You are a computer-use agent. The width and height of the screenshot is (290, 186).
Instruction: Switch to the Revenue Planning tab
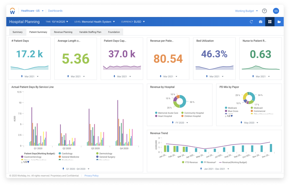[63, 32]
